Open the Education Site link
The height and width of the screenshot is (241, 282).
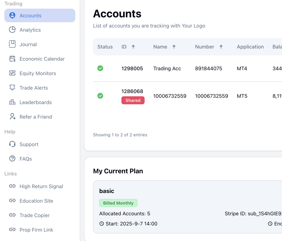tap(36, 201)
